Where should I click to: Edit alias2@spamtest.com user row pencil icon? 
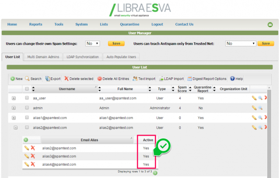click(254, 127)
